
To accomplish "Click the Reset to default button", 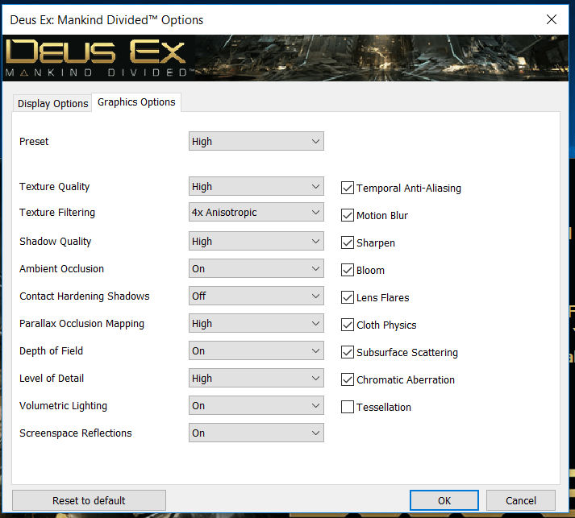I will 89,500.
